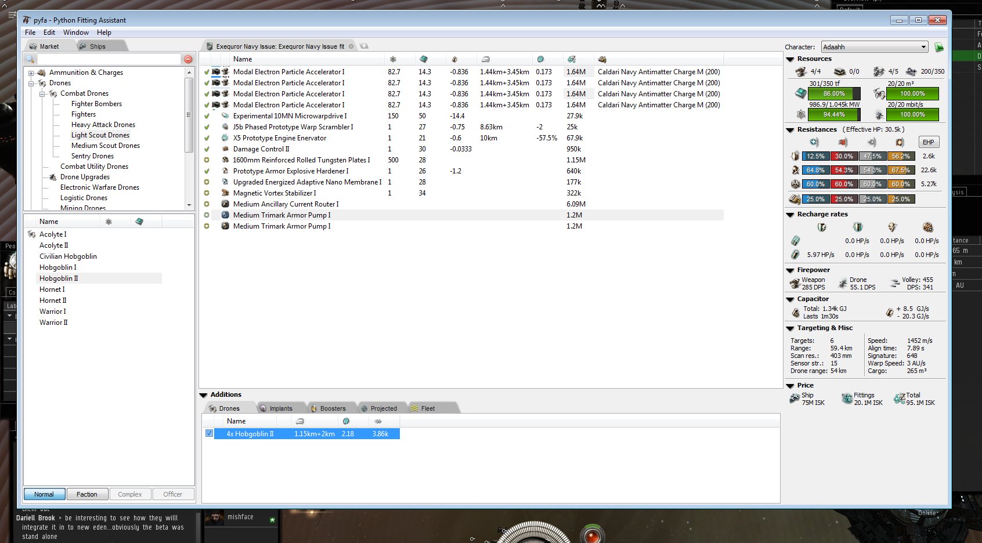
Task: Toggle state of Magnetic Vortex Stabilizer I
Action: (x=207, y=193)
